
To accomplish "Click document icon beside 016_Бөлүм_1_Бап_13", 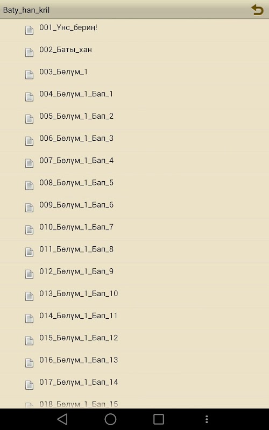I will [30, 363].
